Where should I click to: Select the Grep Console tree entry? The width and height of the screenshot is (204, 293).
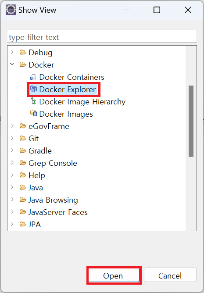53,163
